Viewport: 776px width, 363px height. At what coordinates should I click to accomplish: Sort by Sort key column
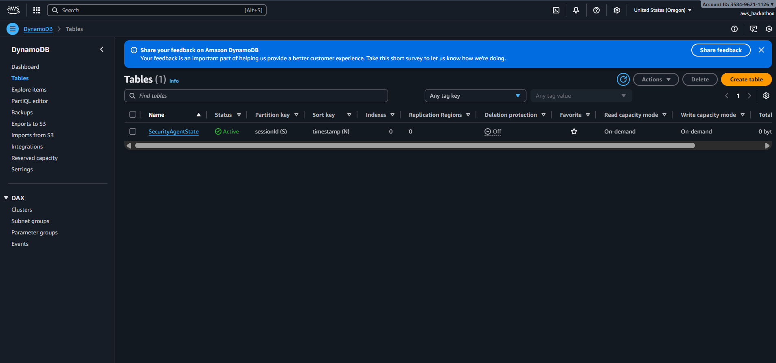click(349, 115)
